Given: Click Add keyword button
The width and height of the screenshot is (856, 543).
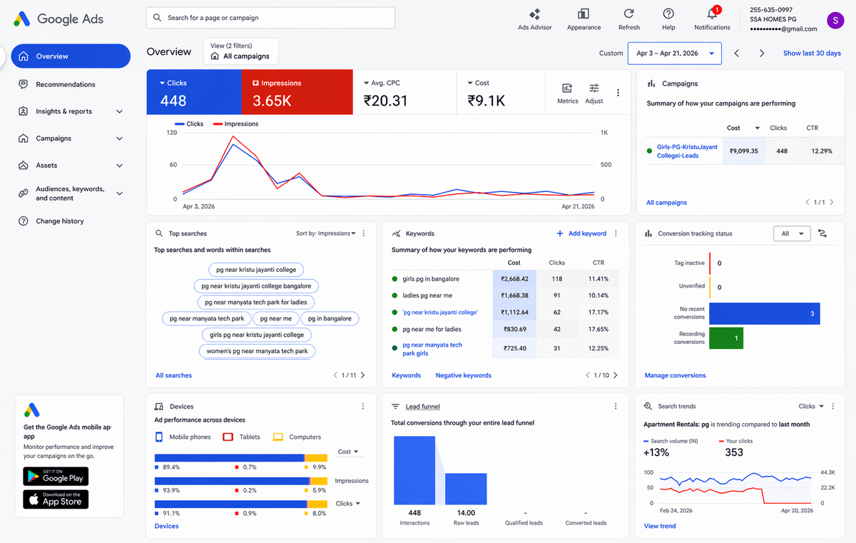Looking at the screenshot, I should click(x=581, y=233).
